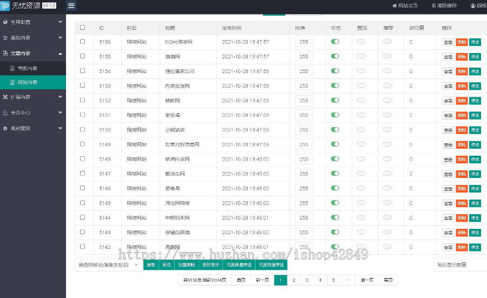Viewport: 487px width, 298px height.
Task: Expand the 扩展内容 menu arrow
Action: pos(60,97)
